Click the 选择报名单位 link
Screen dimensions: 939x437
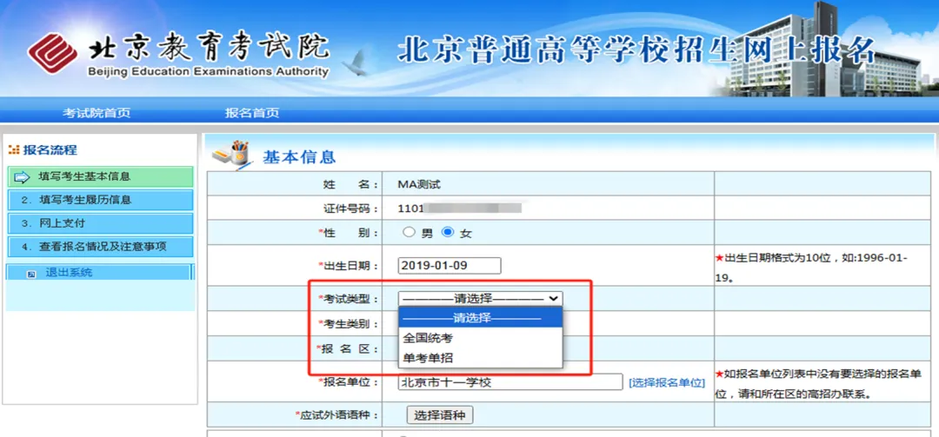coord(667,383)
